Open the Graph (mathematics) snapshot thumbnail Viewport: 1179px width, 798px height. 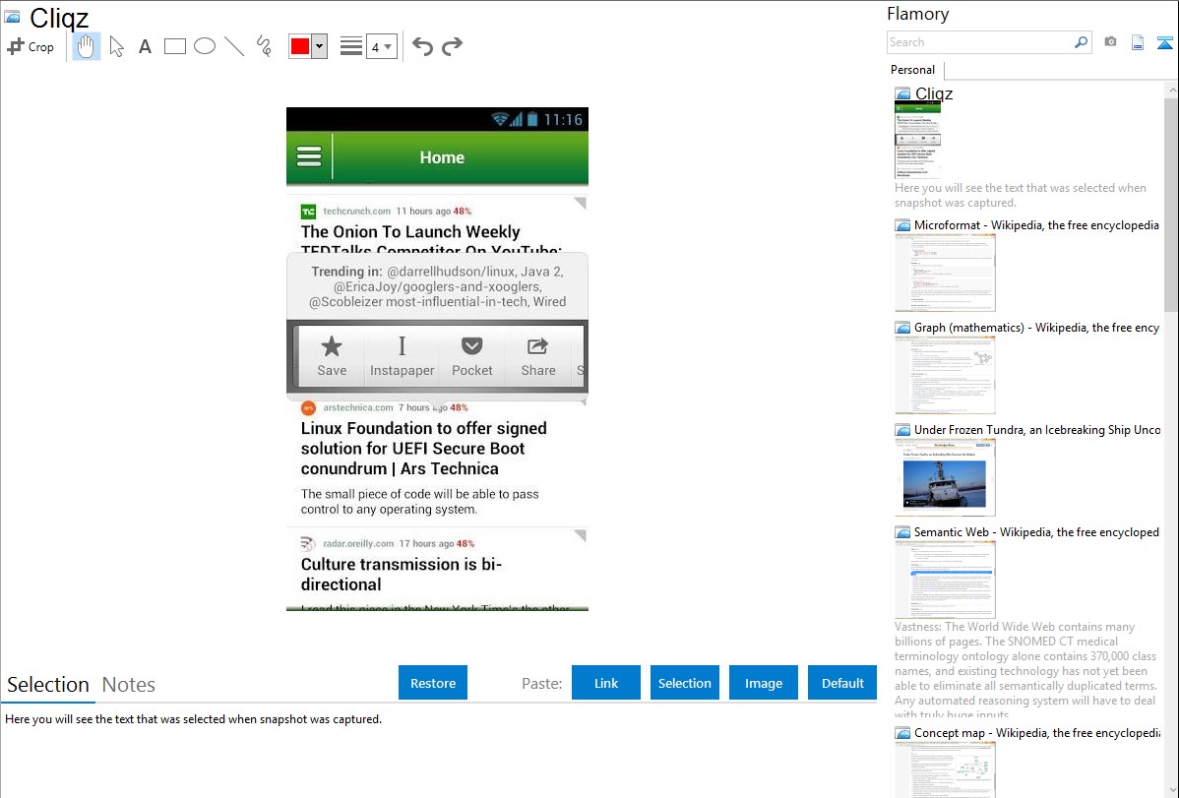[945, 375]
